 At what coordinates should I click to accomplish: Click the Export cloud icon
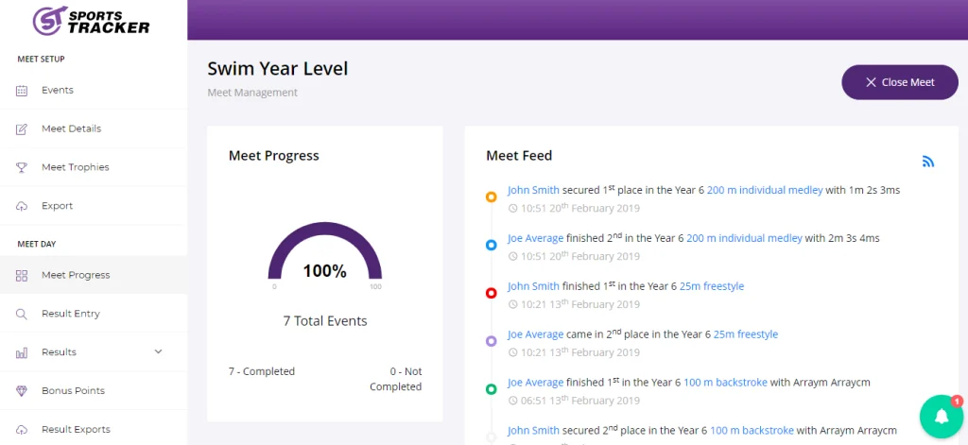click(x=22, y=206)
